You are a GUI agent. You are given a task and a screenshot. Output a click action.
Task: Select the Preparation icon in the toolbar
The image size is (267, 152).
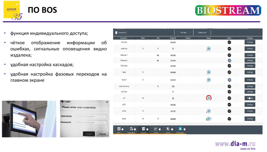click(x=131, y=129)
